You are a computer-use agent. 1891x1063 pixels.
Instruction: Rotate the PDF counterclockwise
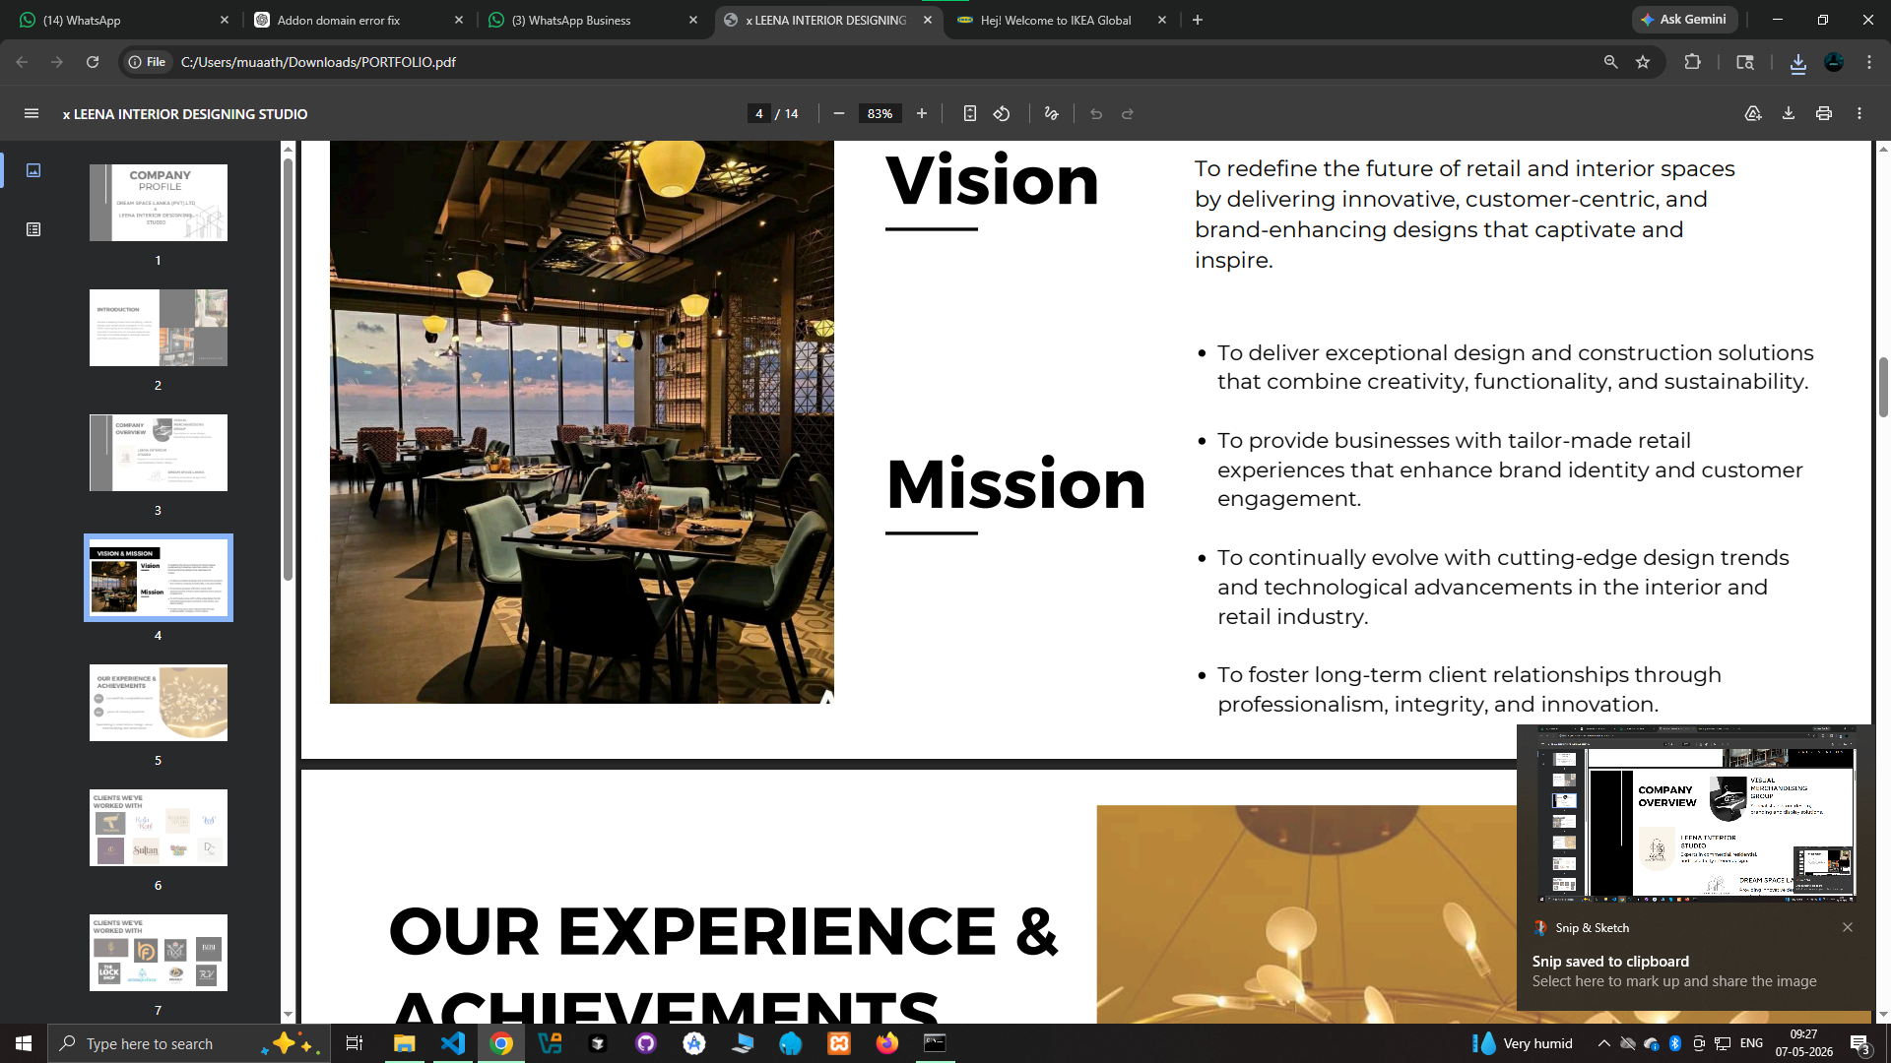(x=1002, y=114)
